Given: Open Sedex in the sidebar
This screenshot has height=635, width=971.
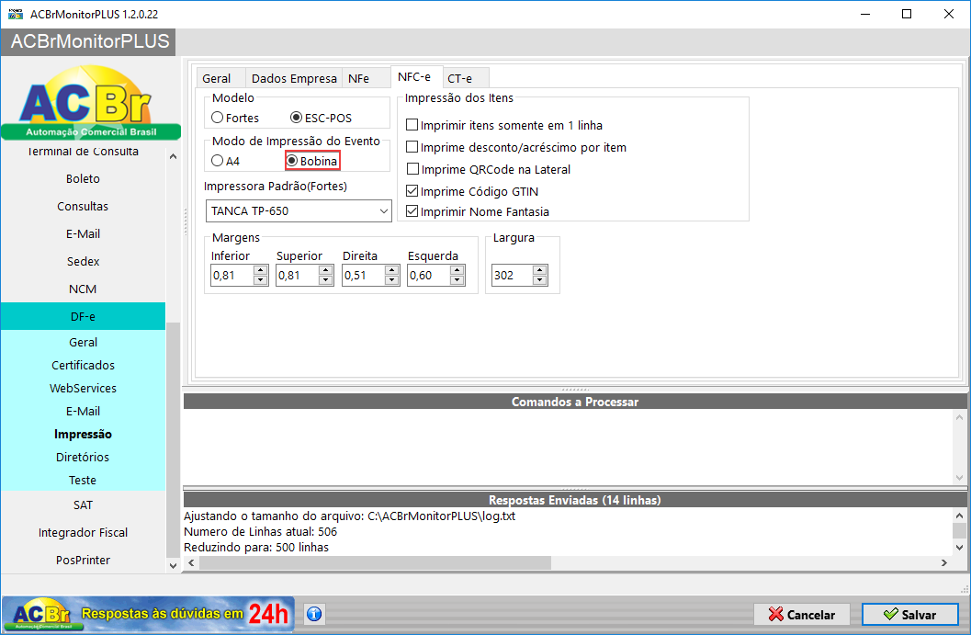Looking at the screenshot, I should pyautogui.click(x=83, y=261).
